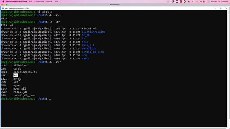Image resolution: width=230 pixels, height=129 pixels.
Task: Click the 9.2M size value
Action: (x=4, y=92)
